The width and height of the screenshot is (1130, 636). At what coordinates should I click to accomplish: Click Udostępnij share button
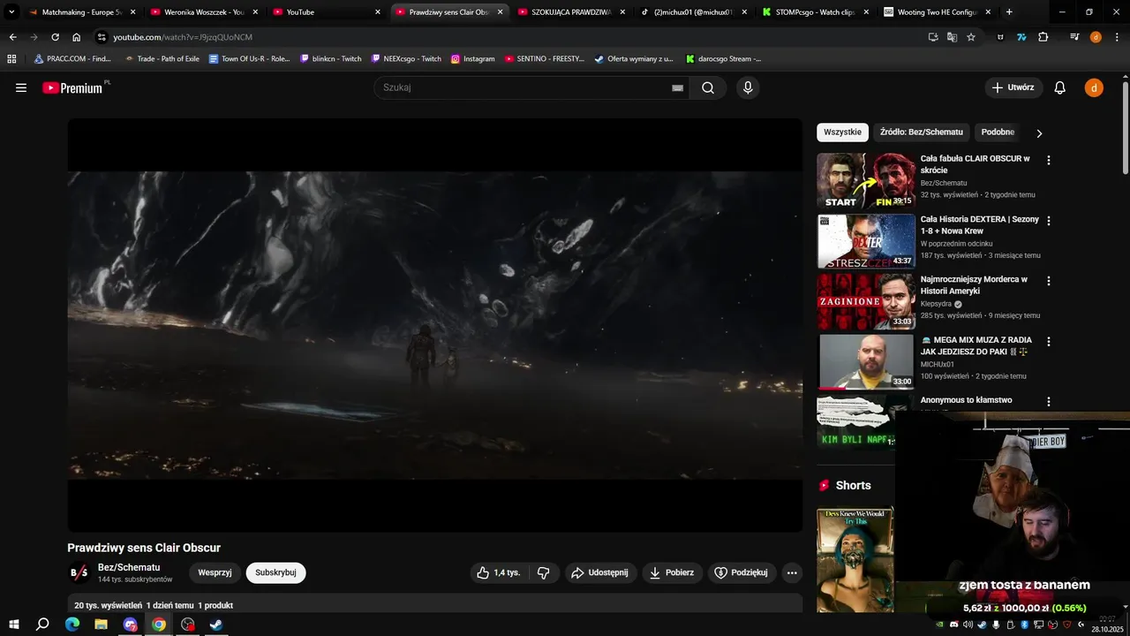pyautogui.click(x=600, y=572)
